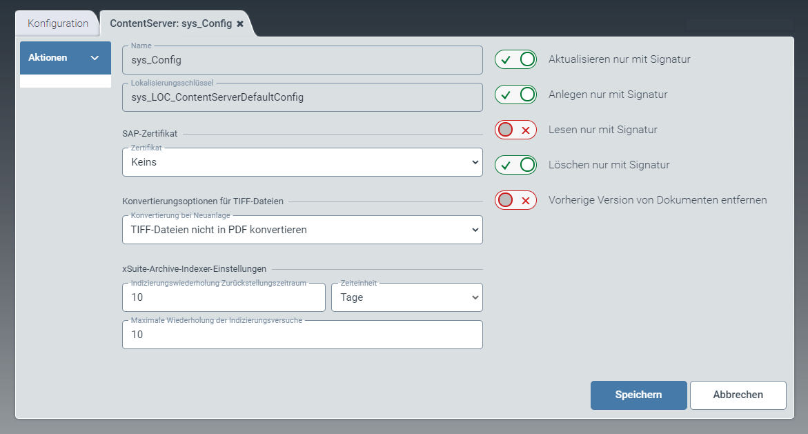Click the dropdown arrow of the Zertifikat field

(x=475, y=162)
